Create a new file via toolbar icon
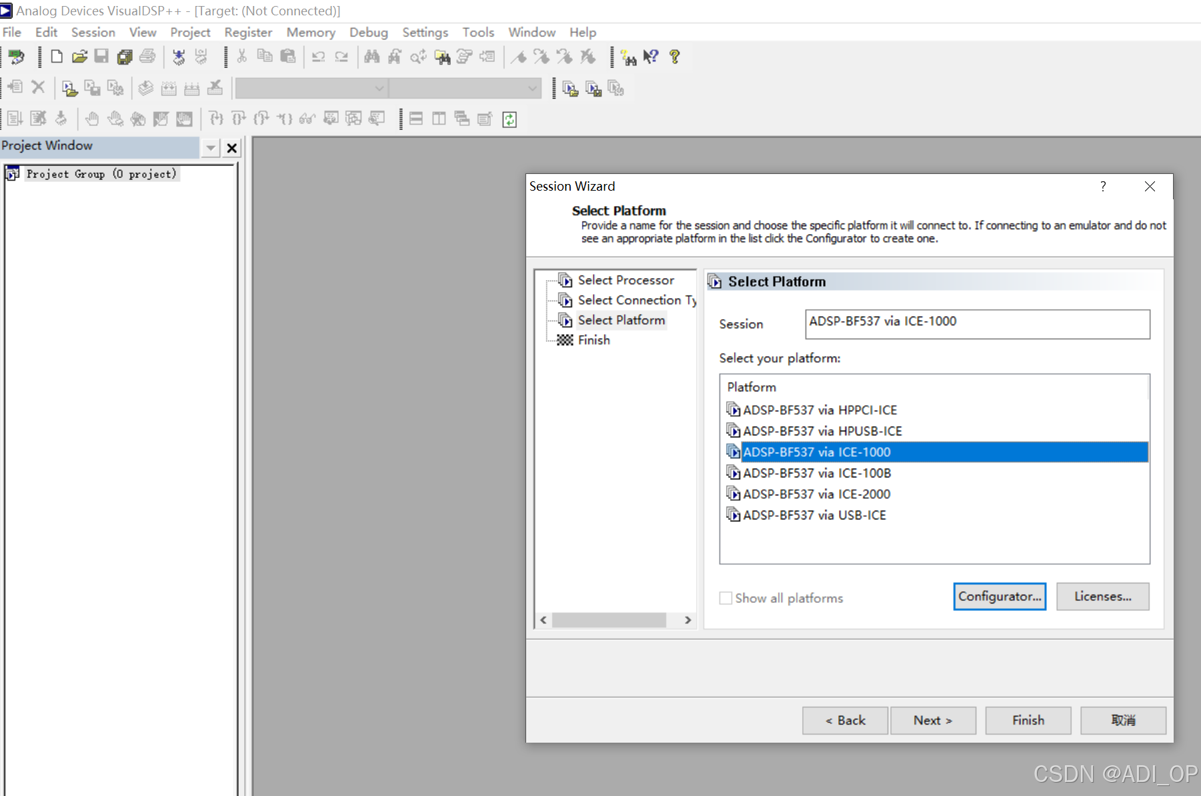This screenshot has width=1201, height=796. [x=57, y=57]
